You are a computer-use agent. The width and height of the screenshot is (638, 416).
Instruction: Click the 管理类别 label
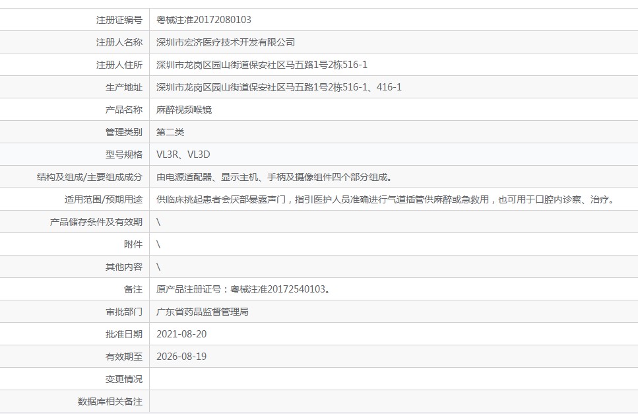(124, 132)
